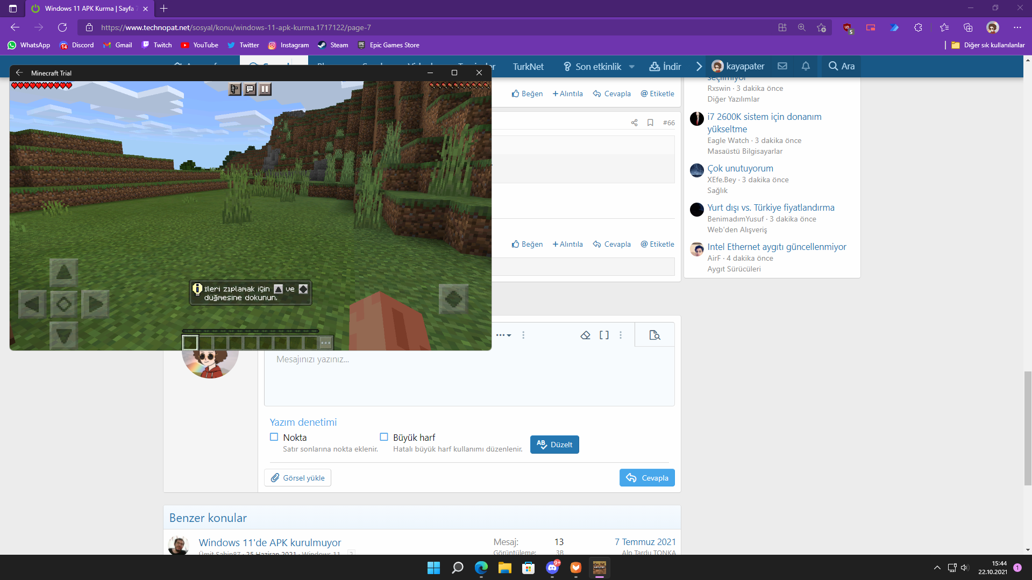Open the Windows Start menu
Screen dimensions: 1032x580
click(433, 568)
